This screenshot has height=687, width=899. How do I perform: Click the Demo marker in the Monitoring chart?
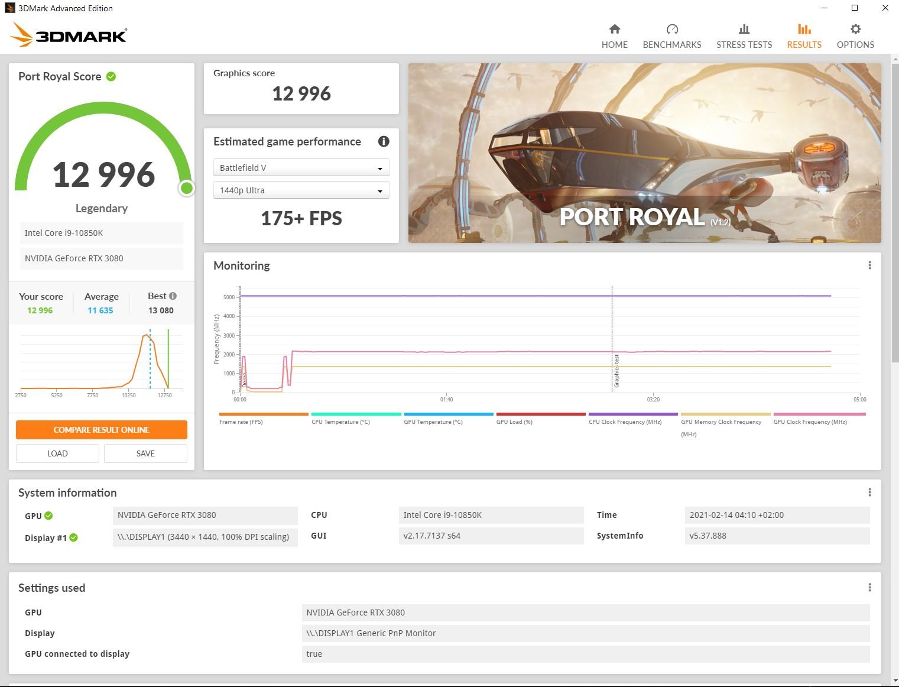pos(244,380)
